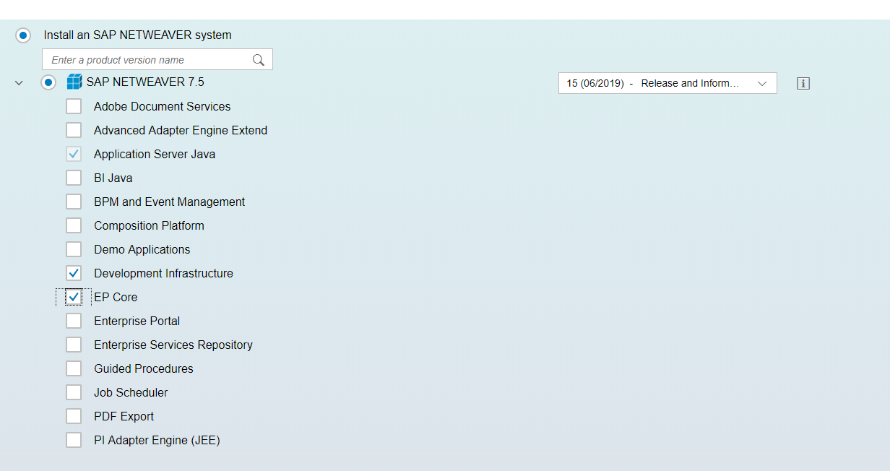
Task: Click the BI Java label
Action: click(x=113, y=178)
